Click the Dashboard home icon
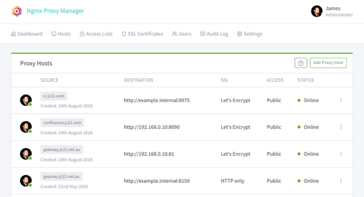 point(14,34)
